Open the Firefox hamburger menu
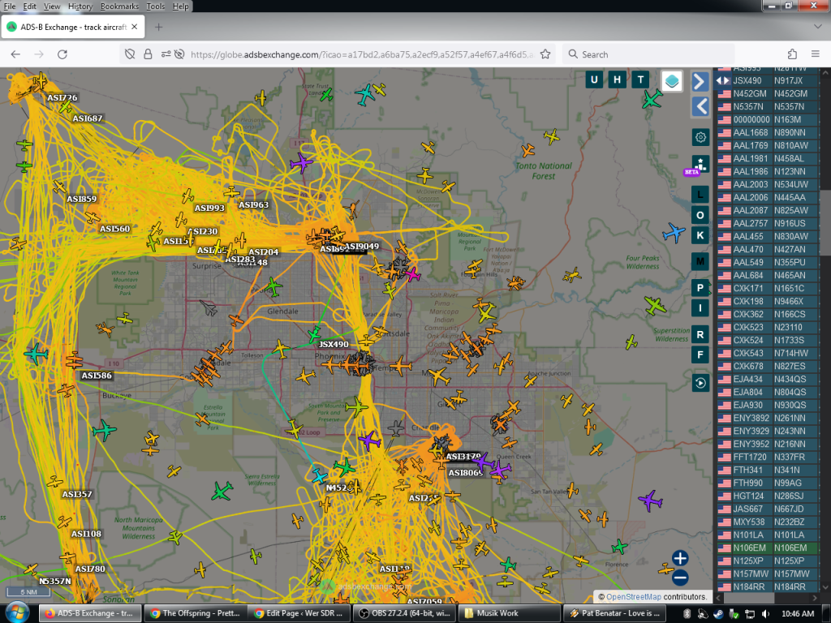 tap(816, 54)
